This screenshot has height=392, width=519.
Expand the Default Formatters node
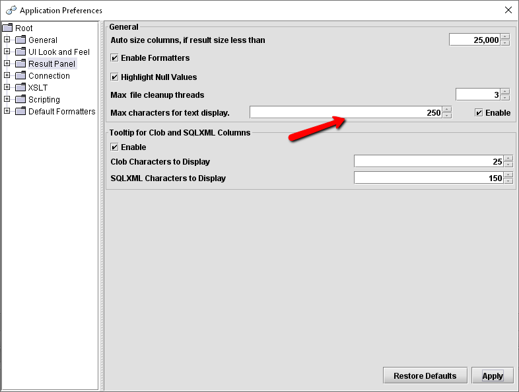pos(7,111)
